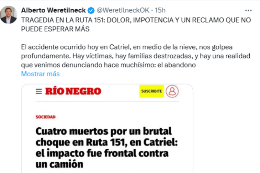This screenshot has width=260, height=173.
Task: Click the un camión headline line
Action: click(x=59, y=164)
